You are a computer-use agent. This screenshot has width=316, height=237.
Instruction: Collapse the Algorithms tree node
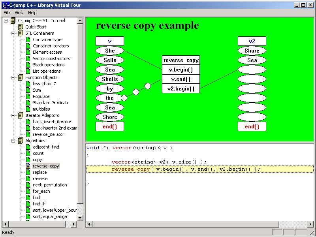pos(13,141)
